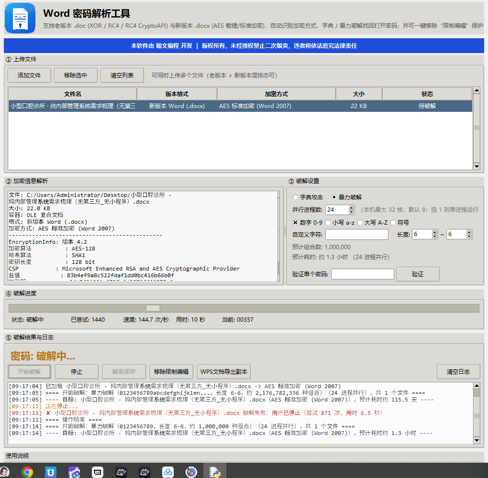Click the 移除选中 button
Viewport: 488px width, 478px height.
click(76, 75)
